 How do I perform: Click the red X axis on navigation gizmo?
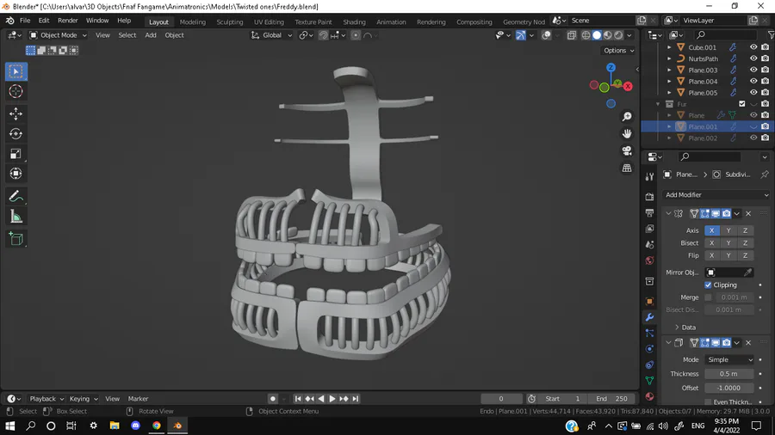click(x=628, y=86)
